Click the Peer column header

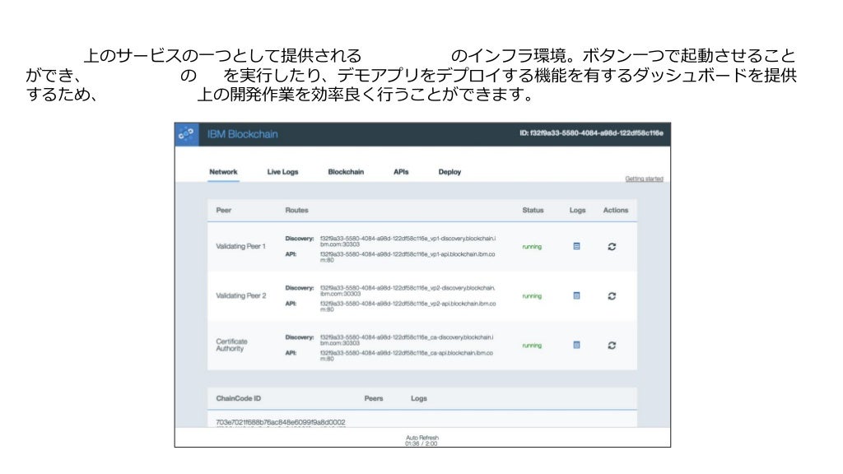pyautogui.click(x=224, y=210)
